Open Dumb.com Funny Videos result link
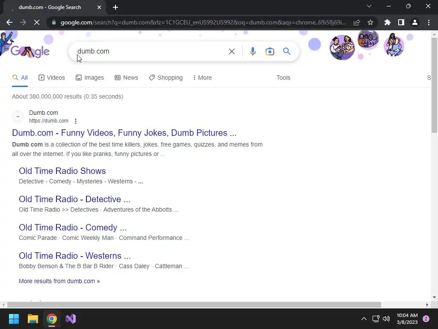The width and height of the screenshot is (438, 329). [x=124, y=133]
